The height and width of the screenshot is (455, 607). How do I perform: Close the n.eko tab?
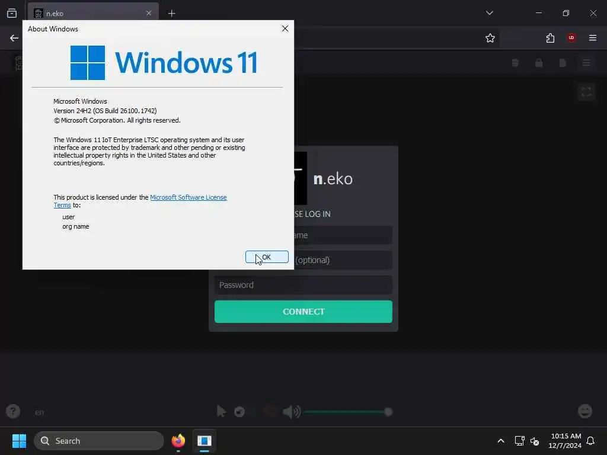click(x=149, y=13)
